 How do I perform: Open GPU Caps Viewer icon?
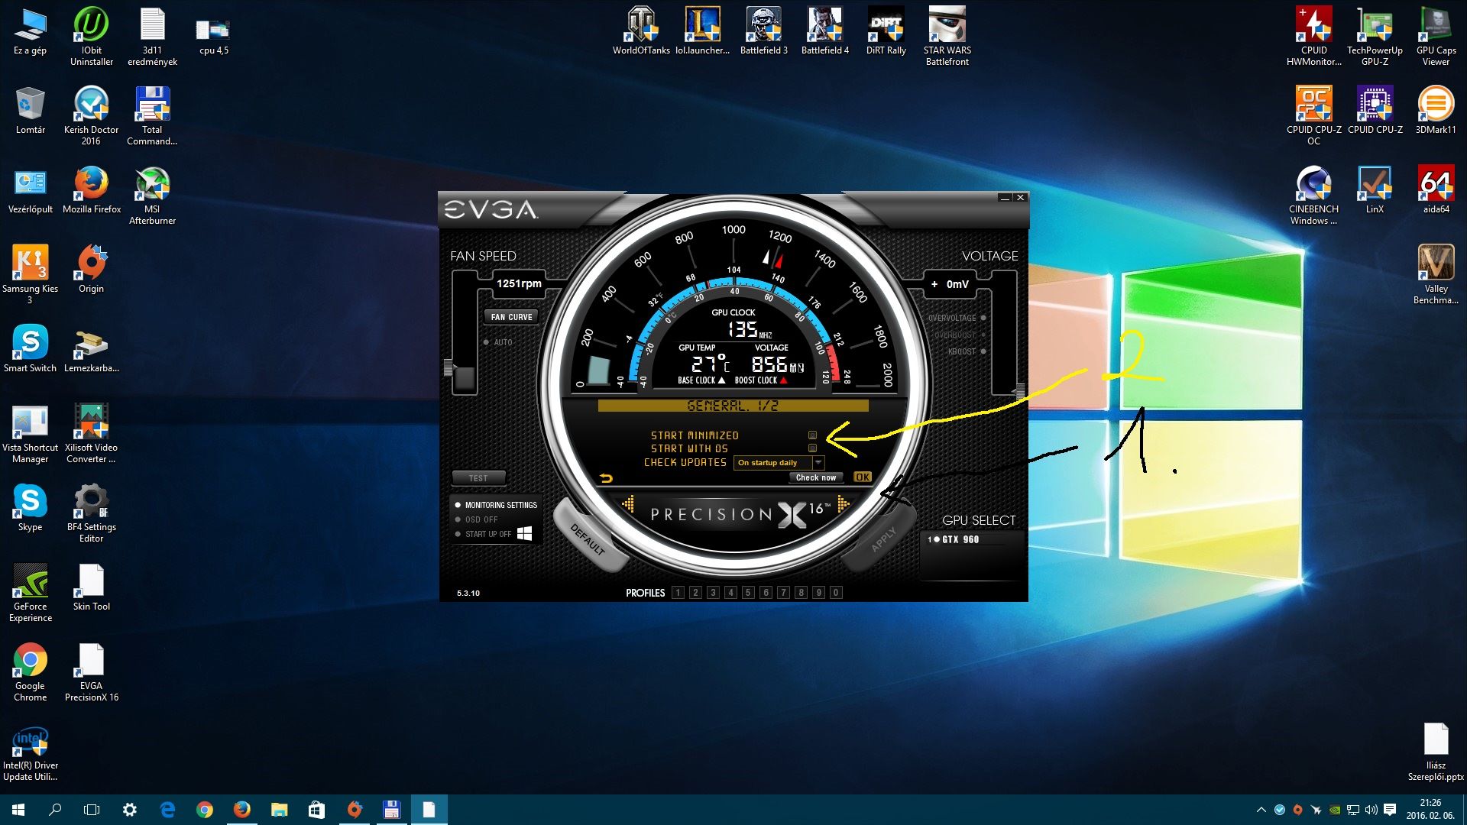pos(1436,36)
